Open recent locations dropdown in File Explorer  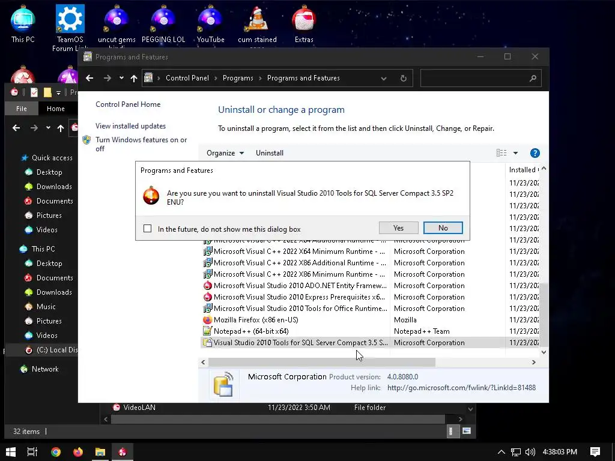[48, 128]
